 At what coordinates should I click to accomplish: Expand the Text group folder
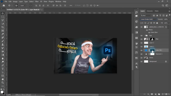(144, 35)
